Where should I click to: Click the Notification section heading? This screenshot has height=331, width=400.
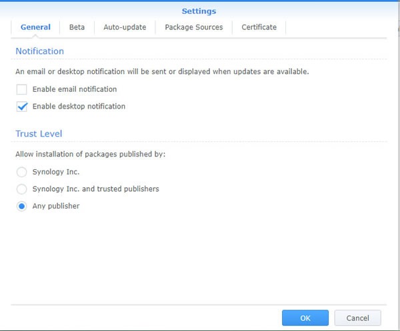pos(40,51)
